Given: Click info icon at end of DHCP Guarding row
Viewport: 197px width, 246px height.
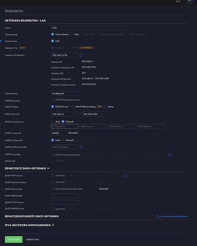Looking at the screenshot, I should click(x=170, y=155).
